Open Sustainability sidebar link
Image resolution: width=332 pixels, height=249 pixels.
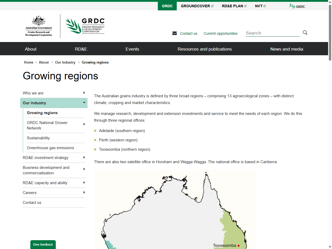[38, 138]
